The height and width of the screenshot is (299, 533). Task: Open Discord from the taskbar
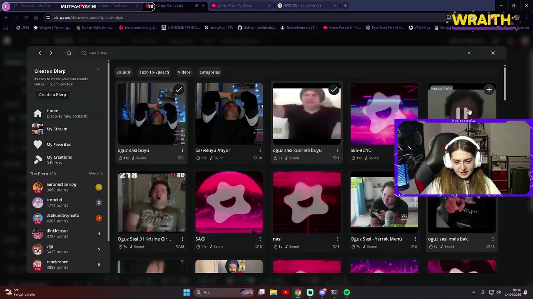(322, 292)
